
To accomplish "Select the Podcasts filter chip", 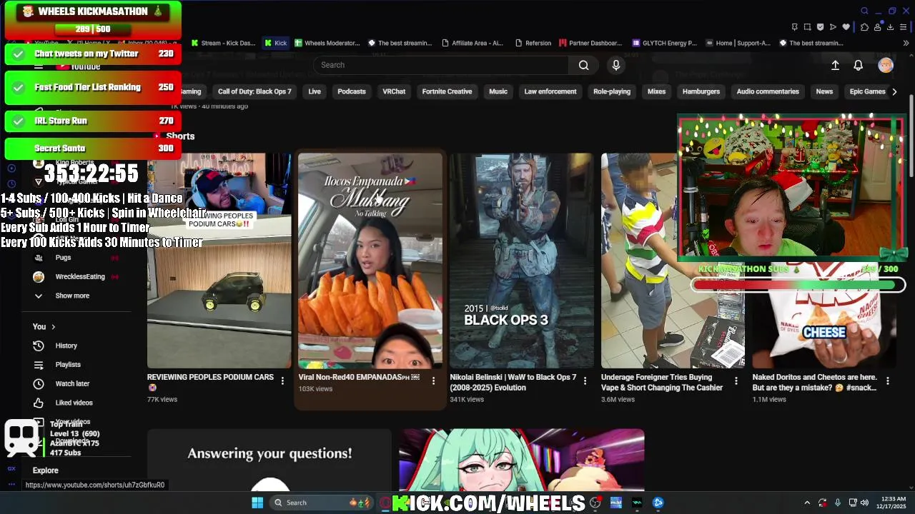I will 352,91.
